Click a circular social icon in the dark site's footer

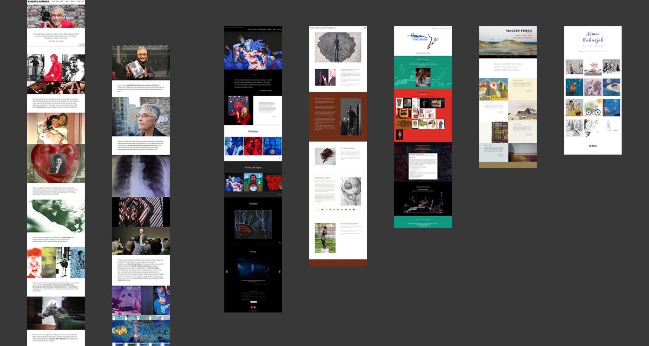point(252,307)
